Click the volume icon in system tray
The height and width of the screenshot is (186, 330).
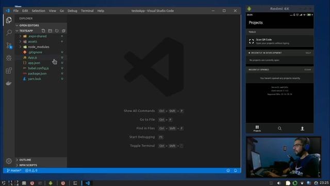(279, 183)
